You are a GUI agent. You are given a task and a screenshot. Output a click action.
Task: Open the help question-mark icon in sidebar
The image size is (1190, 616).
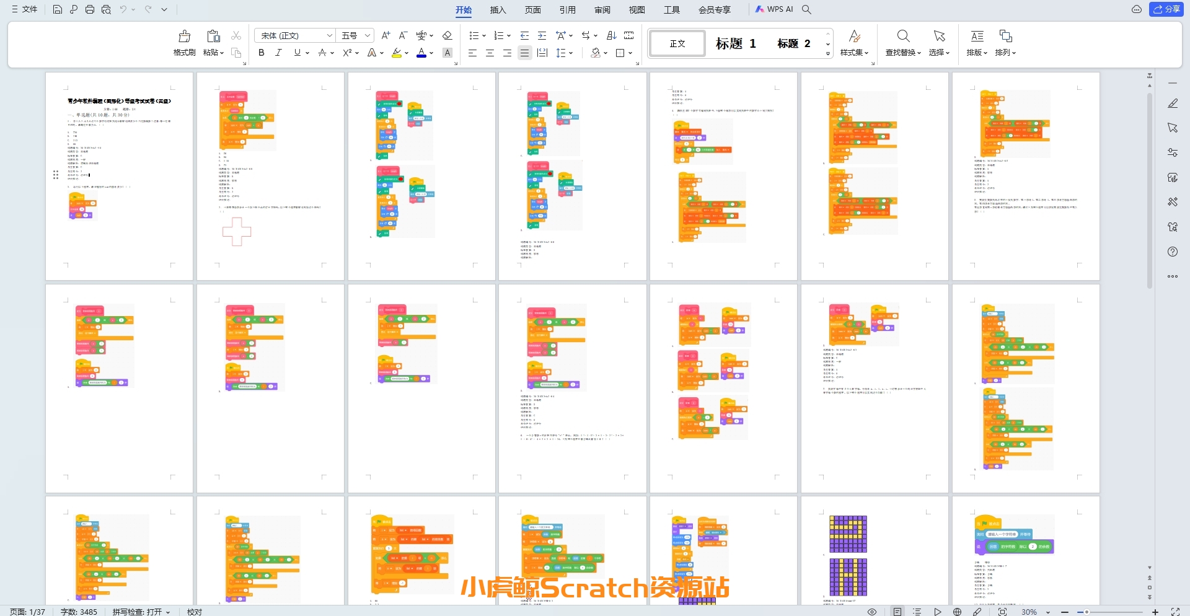1173,252
